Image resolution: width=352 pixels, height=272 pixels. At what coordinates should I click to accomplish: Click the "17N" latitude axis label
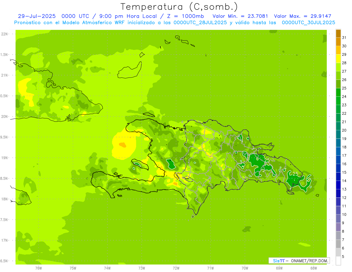coord(4,240)
